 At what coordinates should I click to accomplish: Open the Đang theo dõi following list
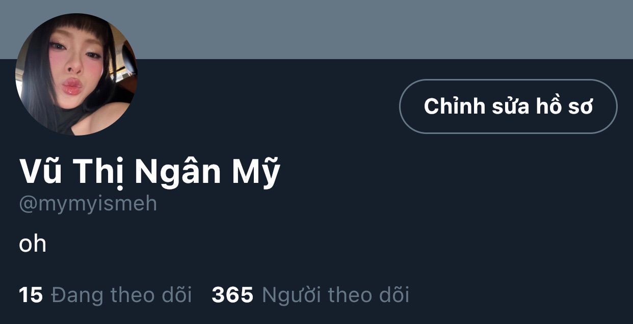tap(106, 295)
